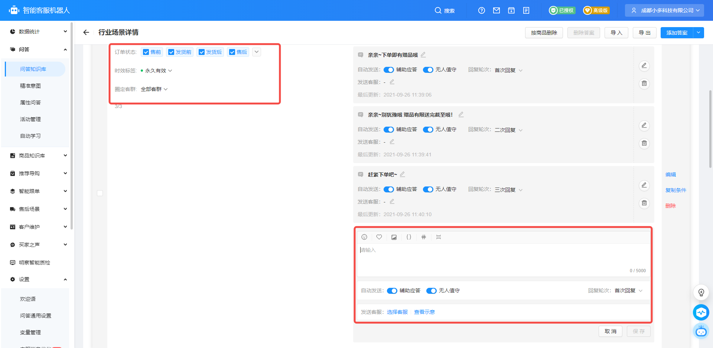Viewport: 713px width, 348px height.
Task: Tick the row selection checkbox at left
Action: coord(100,193)
